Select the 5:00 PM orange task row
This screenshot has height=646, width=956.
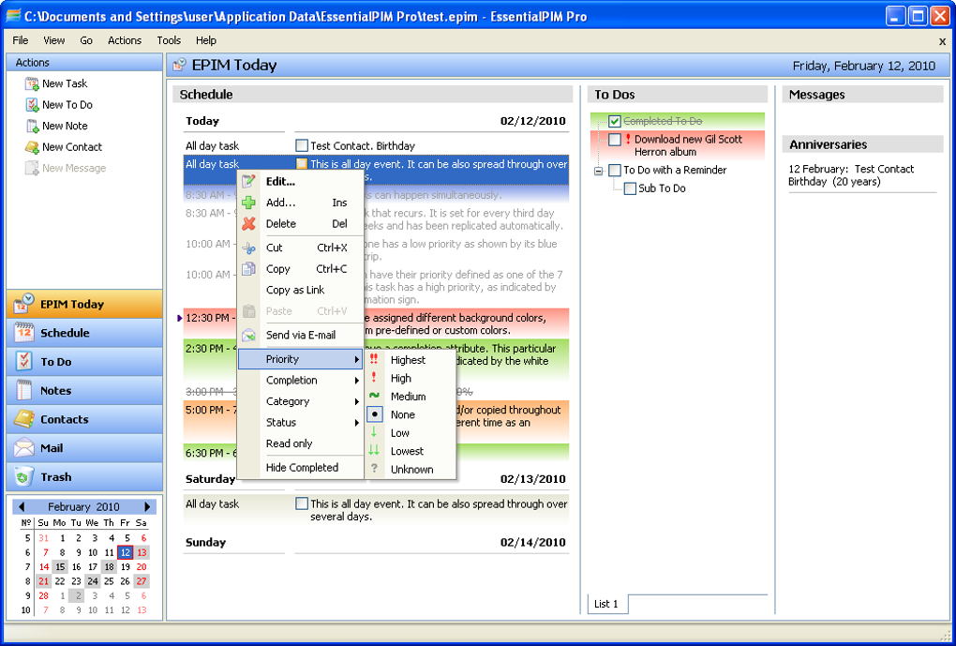coord(376,422)
